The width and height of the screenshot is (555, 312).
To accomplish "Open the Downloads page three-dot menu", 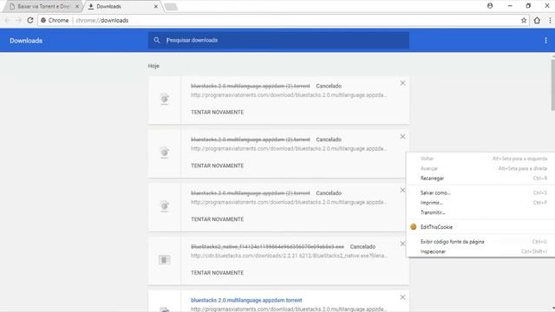I will coord(545,41).
